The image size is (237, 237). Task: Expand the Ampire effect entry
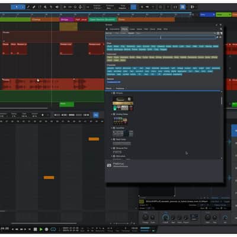[111, 93]
